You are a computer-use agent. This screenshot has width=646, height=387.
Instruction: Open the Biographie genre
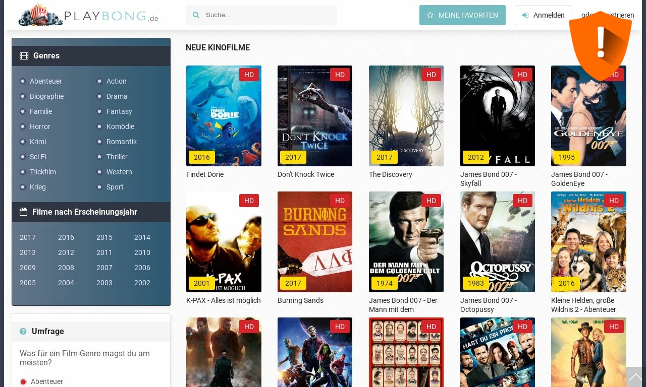[x=46, y=96]
